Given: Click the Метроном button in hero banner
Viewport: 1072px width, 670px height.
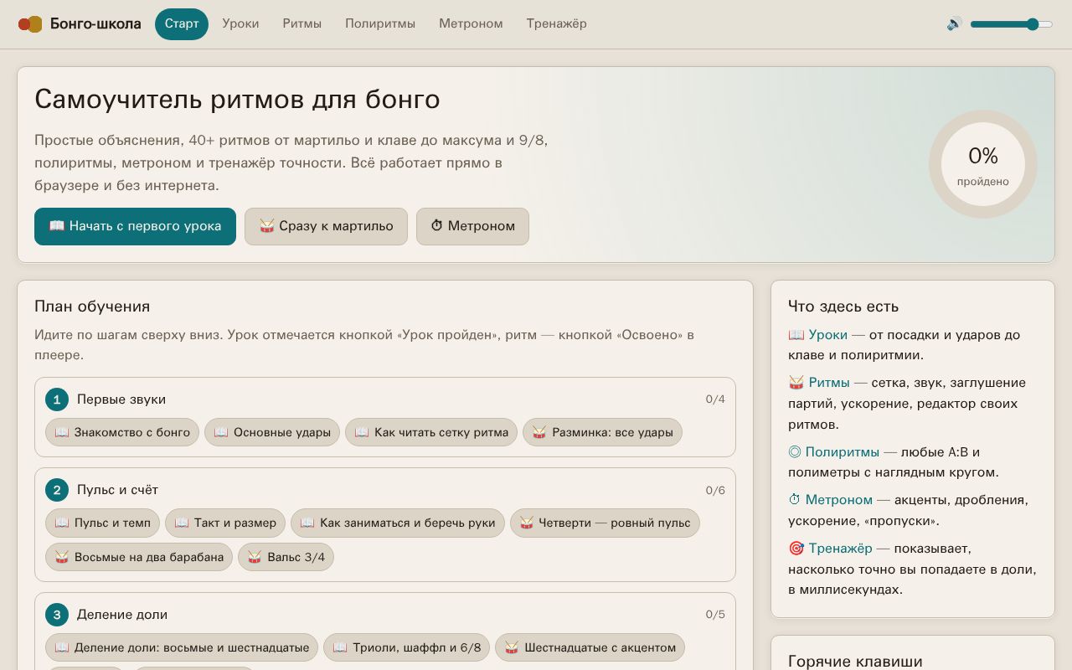Looking at the screenshot, I should pyautogui.click(x=472, y=226).
